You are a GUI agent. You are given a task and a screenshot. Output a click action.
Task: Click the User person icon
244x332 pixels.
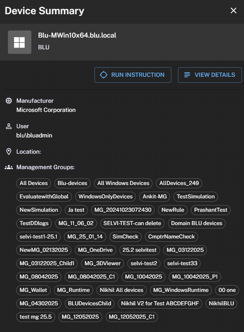[x=9, y=126]
